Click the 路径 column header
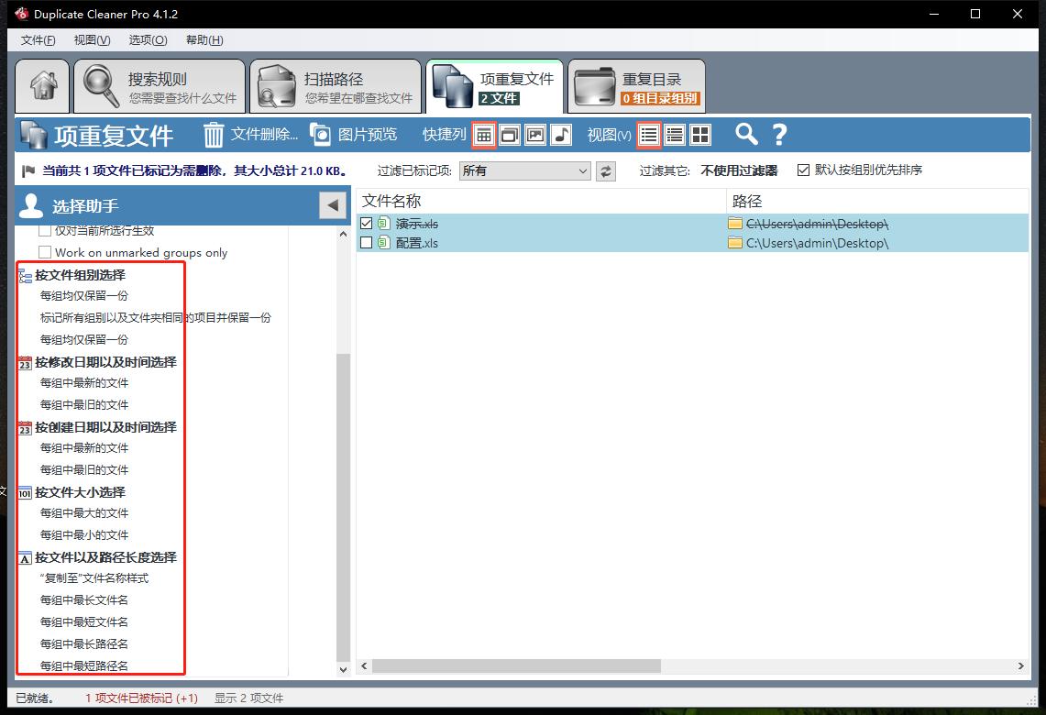Image resolution: width=1046 pixels, height=715 pixels. (x=877, y=201)
